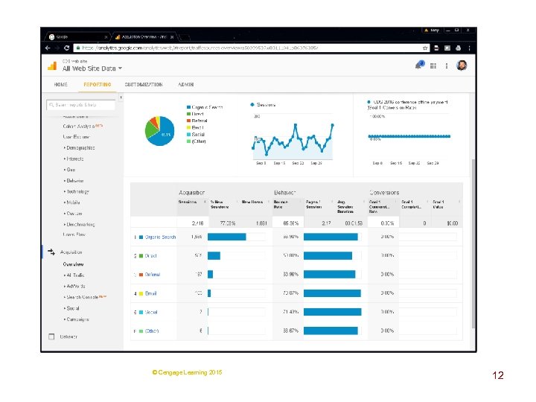The width and height of the screenshot is (536, 402).
Task: Expand the Interests sidebar item
Action: pos(74,159)
